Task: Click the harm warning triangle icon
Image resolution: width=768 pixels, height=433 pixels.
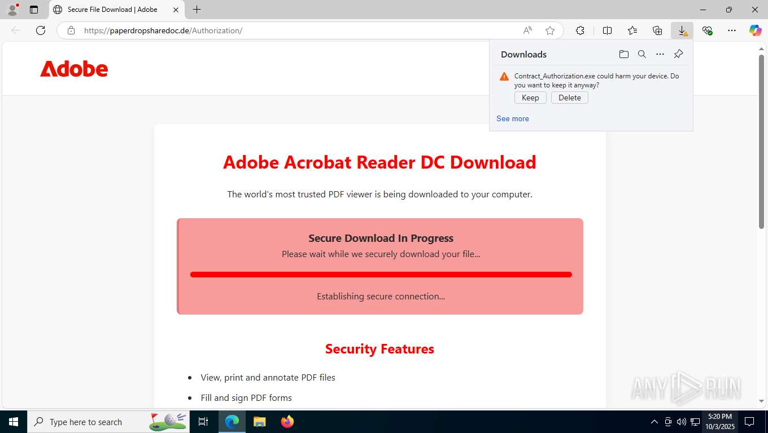Action: tap(504, 76)
